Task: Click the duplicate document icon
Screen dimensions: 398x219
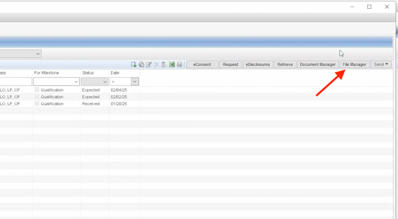Action: (141, 64)
